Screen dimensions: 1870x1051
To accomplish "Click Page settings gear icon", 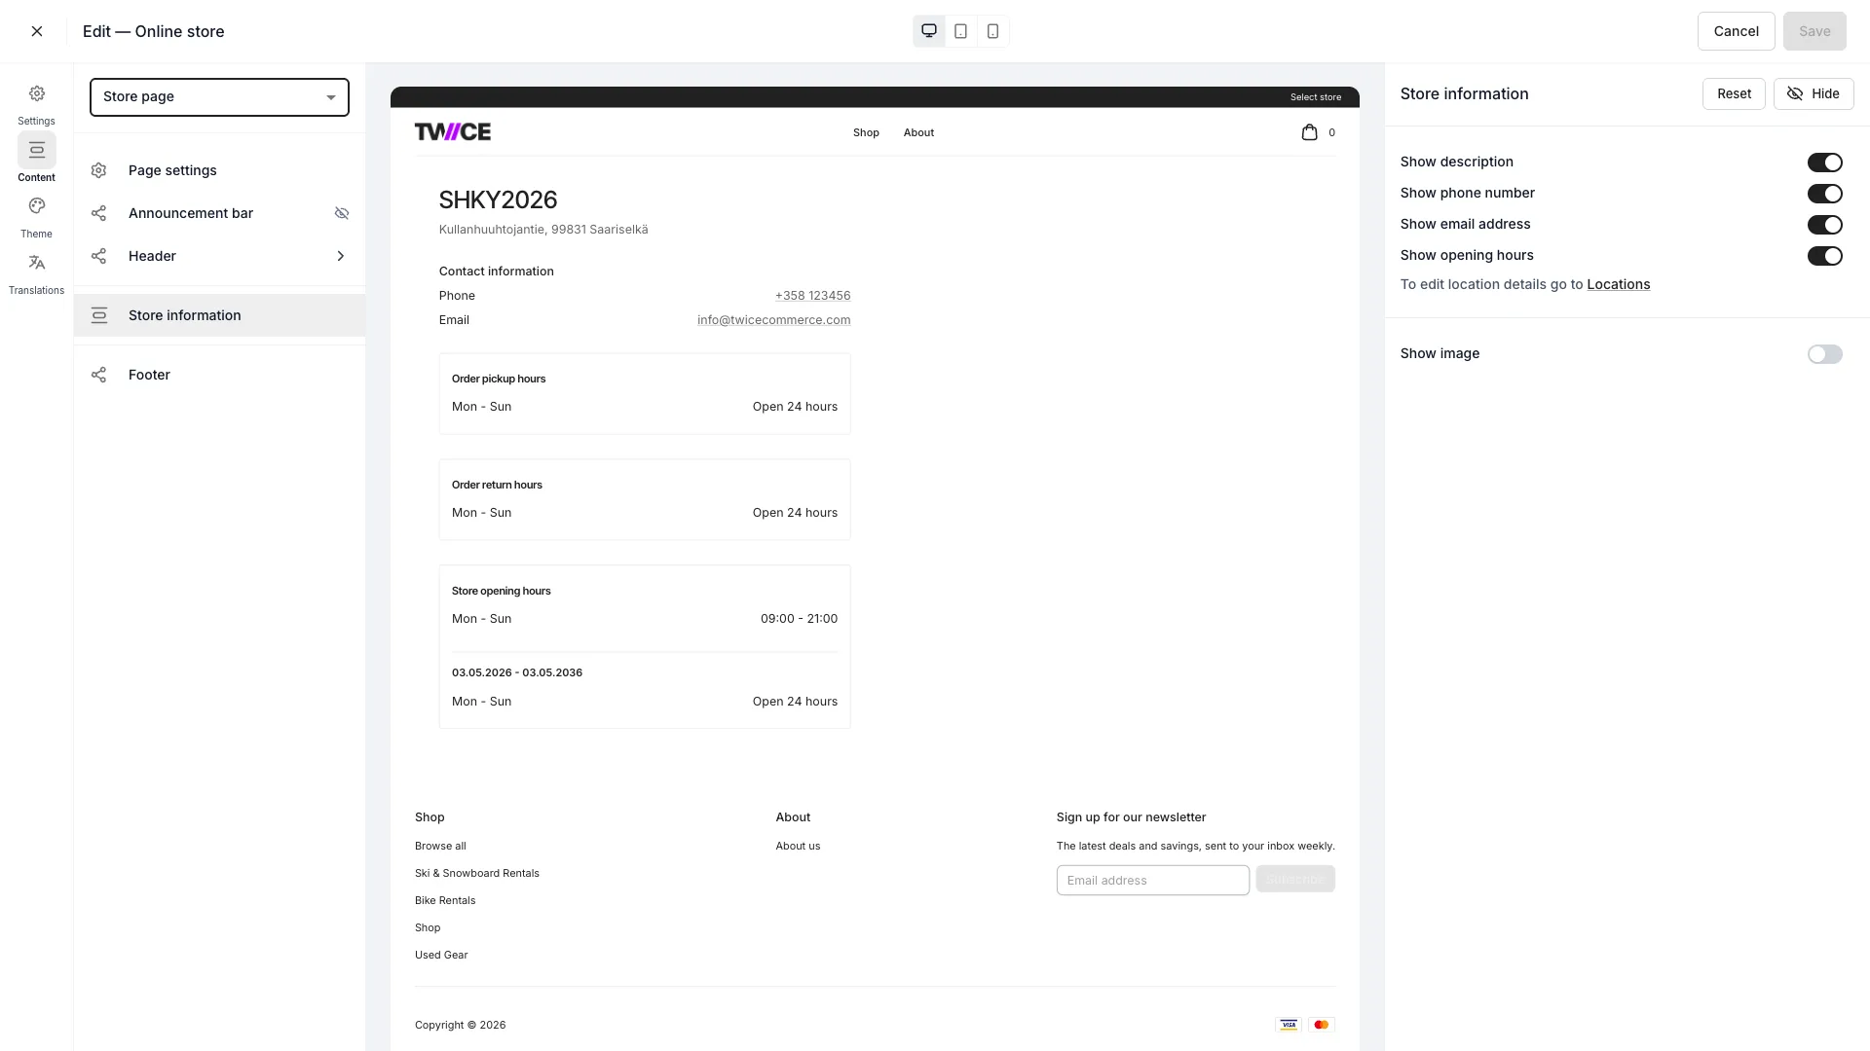I will (x=98, y=170).
